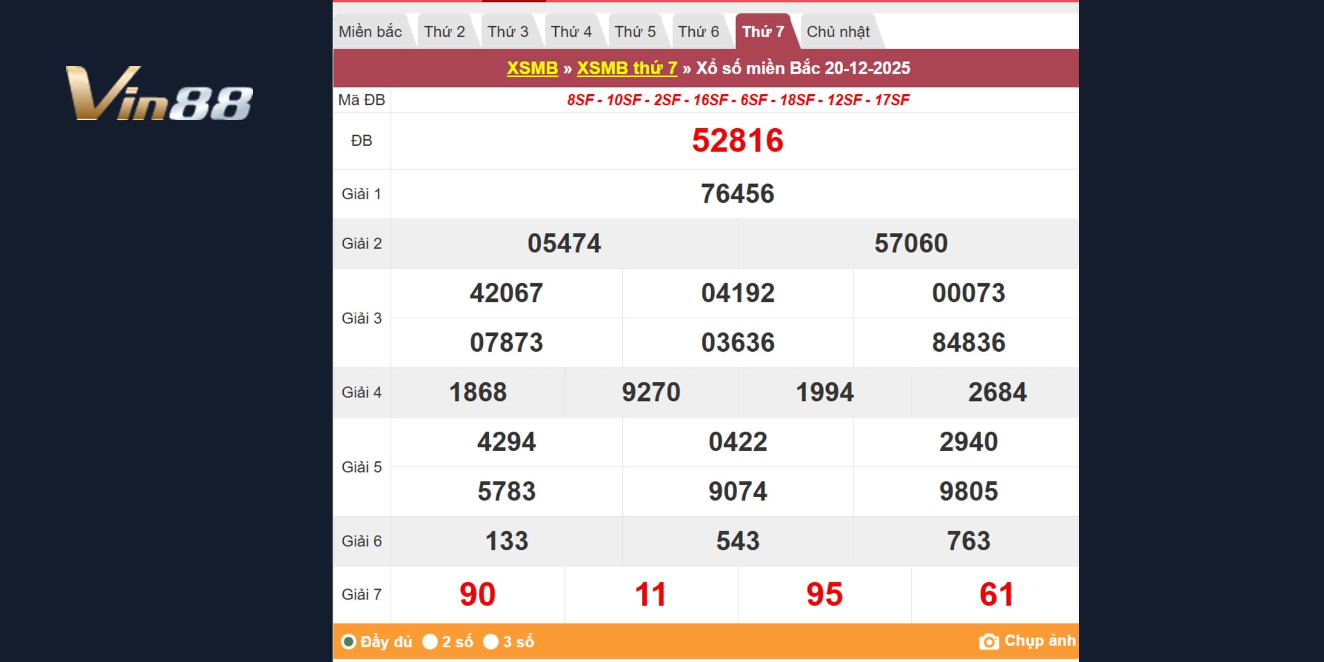The width and height of the screenshot is (1324, 662).
Task: Open the Miền bắc tab
Action: click(x=370, y=32)
